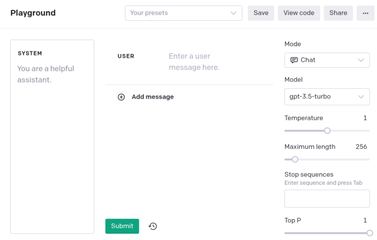Toggle the USER role label
377x240 pixels.
(x=126, y=56)
